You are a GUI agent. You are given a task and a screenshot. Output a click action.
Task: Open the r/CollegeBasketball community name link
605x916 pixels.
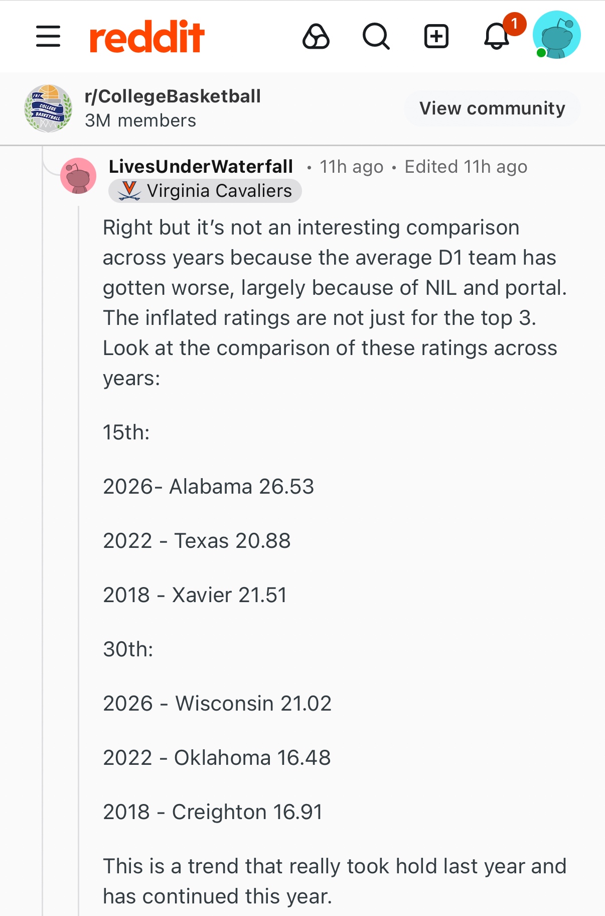click(173, 96)
